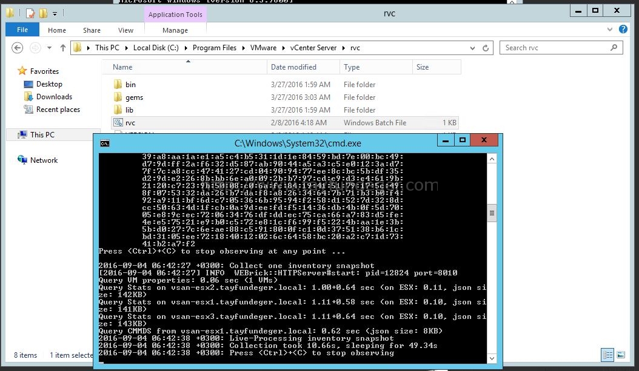Open the recent locations dropdown arrow
The width and height of the screenshot is (639, 371).
49,48
